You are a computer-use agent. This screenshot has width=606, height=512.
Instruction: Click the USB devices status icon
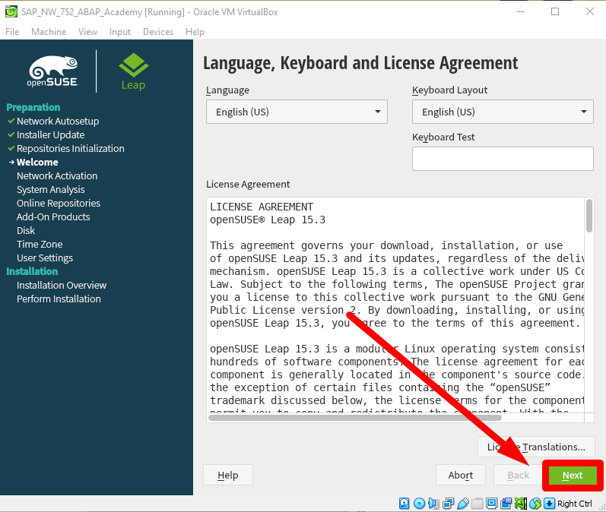462,504
